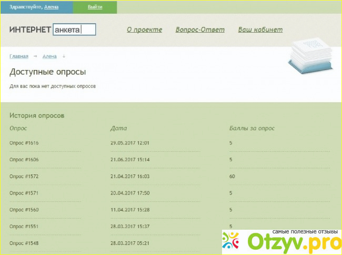Go to Вопрос-Ответ section

pyautogui.click(x=200, y=30)
